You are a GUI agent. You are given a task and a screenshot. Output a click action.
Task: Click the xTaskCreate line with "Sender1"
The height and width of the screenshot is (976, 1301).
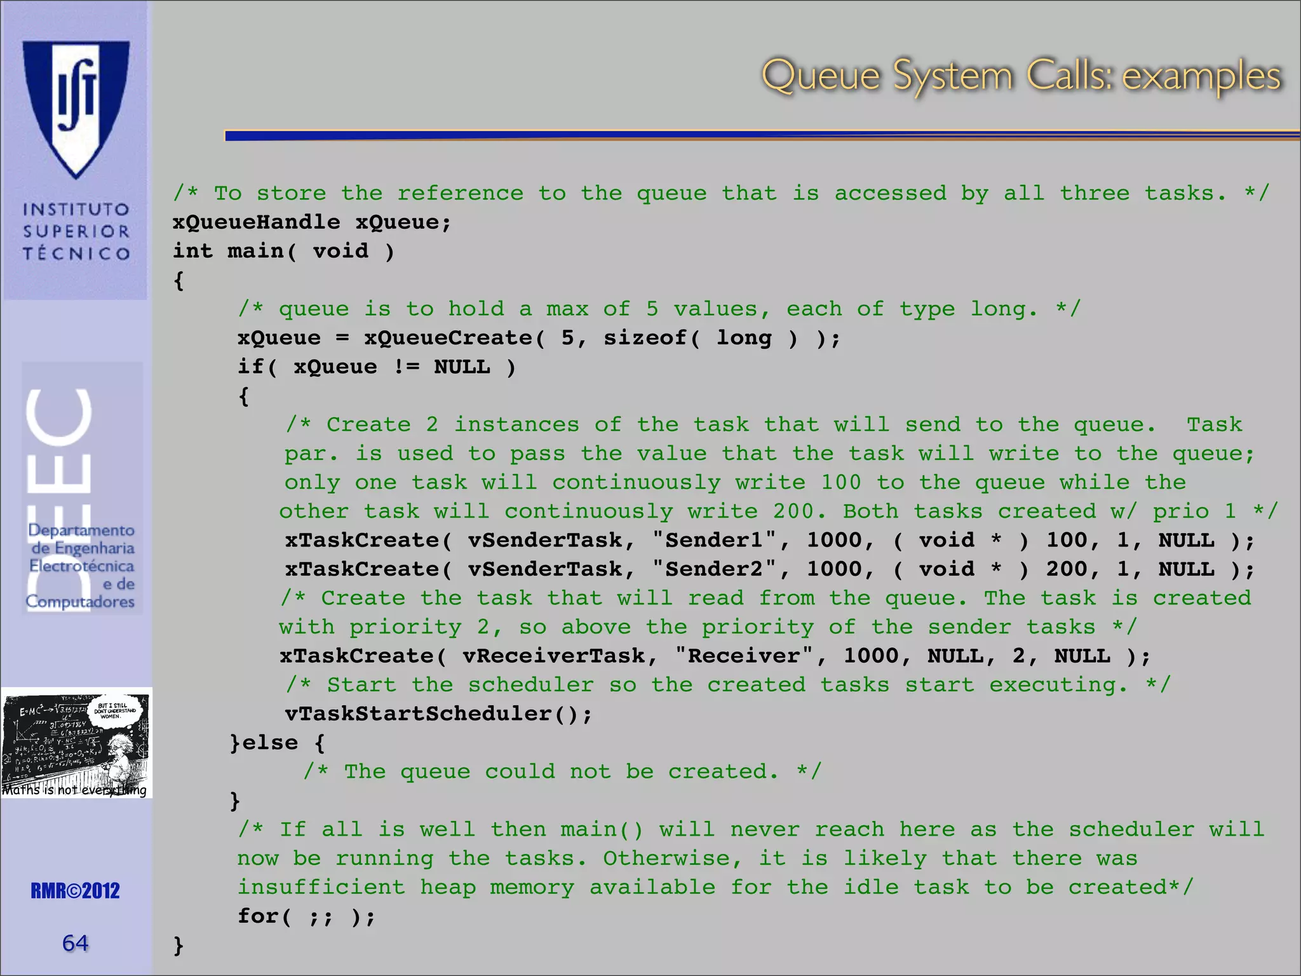tap(770, 541)
